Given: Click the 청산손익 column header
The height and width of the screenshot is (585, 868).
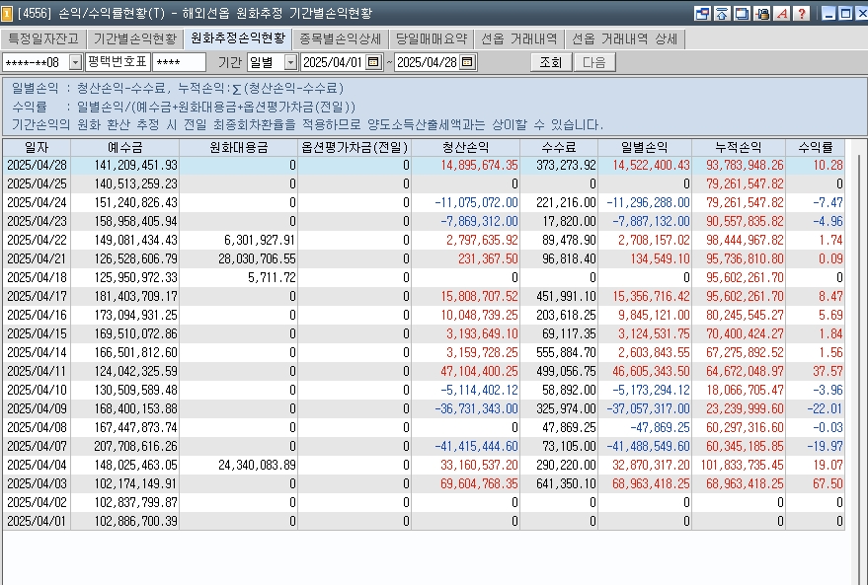Looking at the screenshot, I should click(465, 148).
